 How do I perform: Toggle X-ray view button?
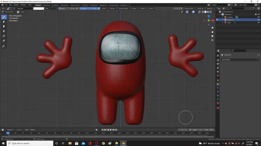[x=199, y=12]
